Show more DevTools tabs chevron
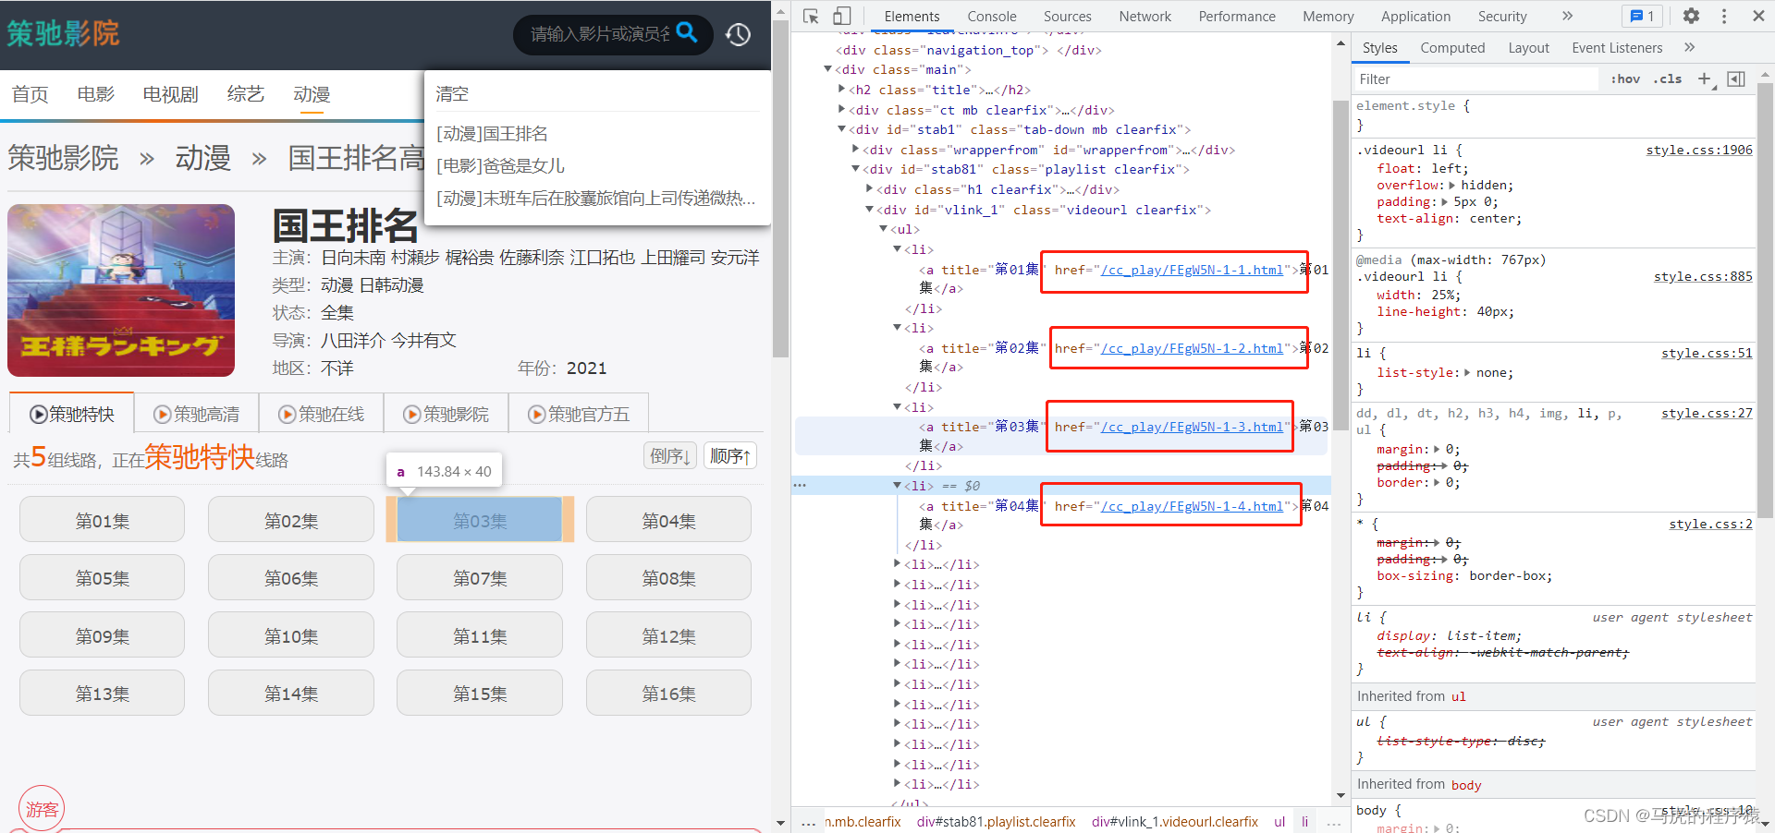The image size is (1775, 833). 1567,16
